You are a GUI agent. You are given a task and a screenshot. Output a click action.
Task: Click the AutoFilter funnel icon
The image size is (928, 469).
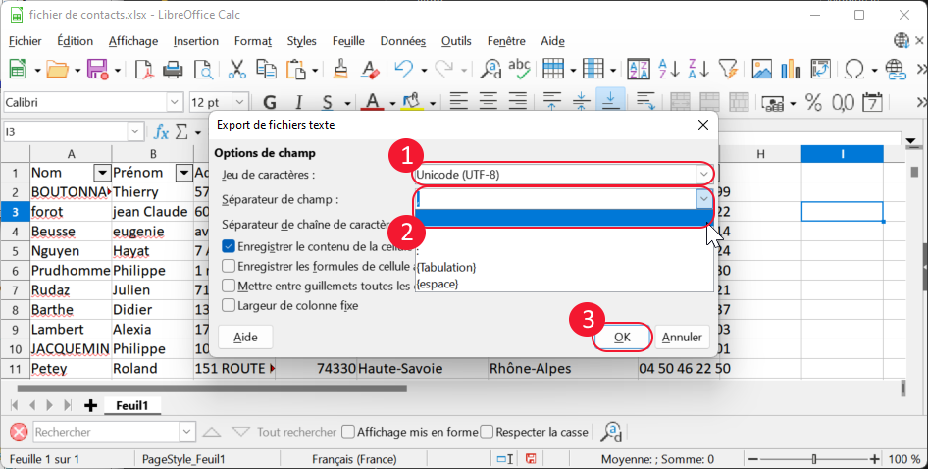click(x=727, y=69)
